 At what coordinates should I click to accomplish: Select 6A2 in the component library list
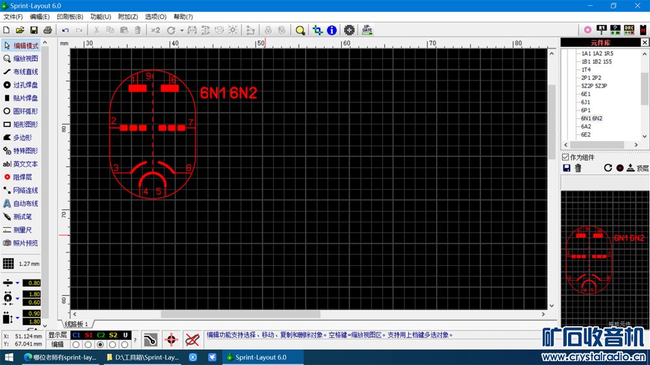point(586,127)
